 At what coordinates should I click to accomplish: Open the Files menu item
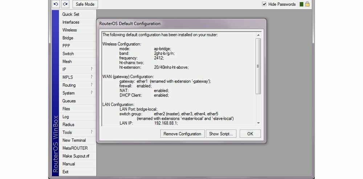click(x=77, y=108)
